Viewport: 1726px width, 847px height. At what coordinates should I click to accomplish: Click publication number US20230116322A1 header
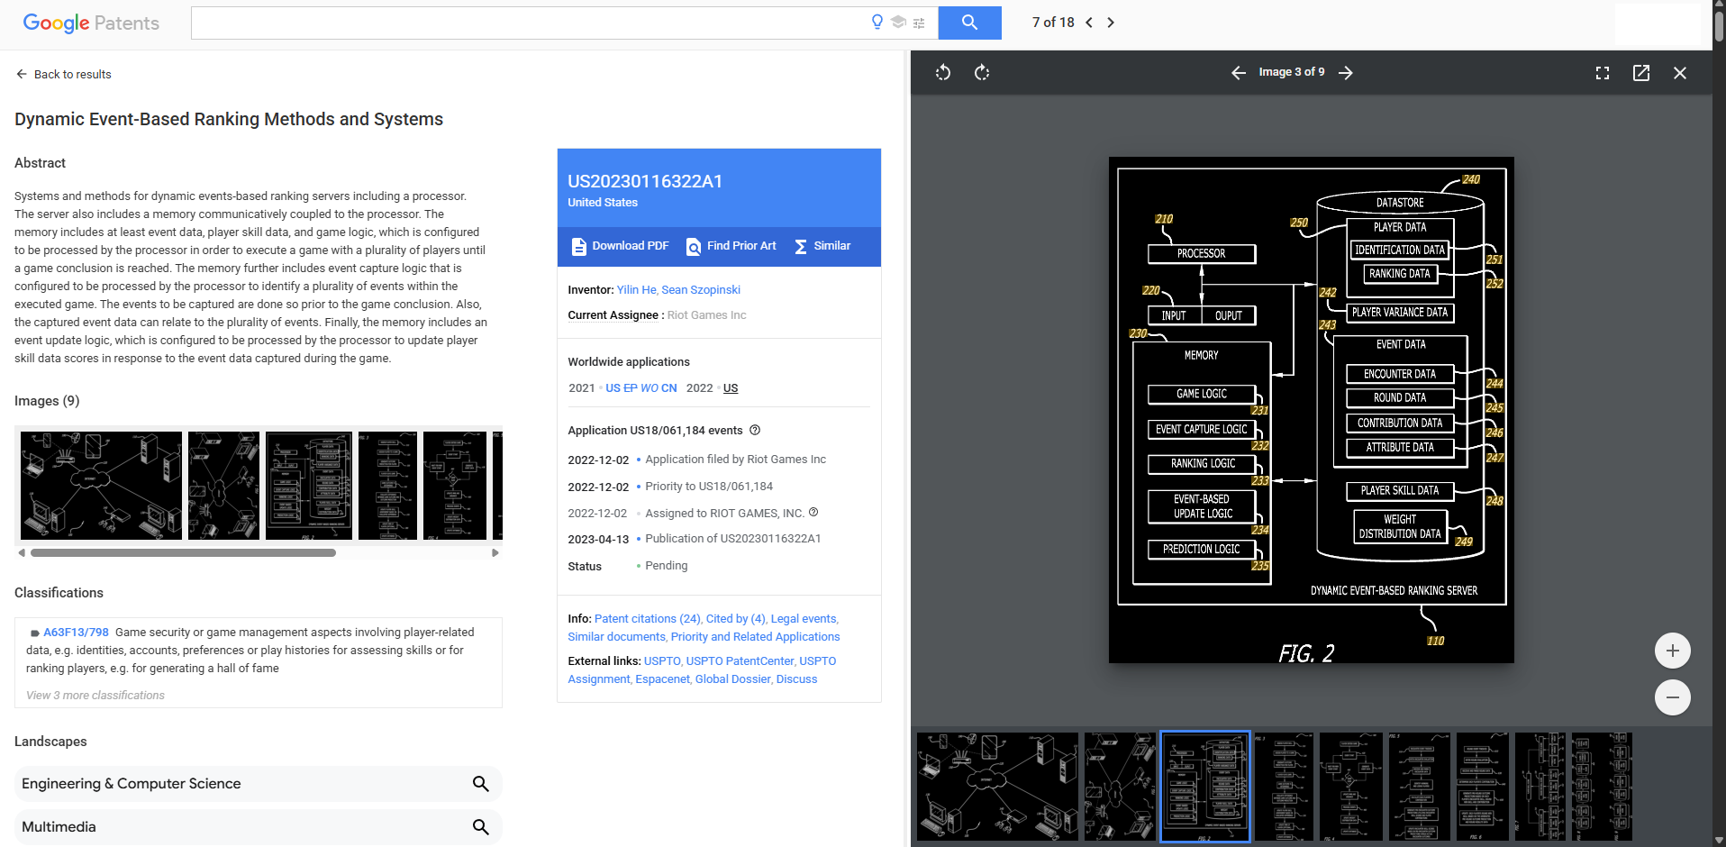645,181
